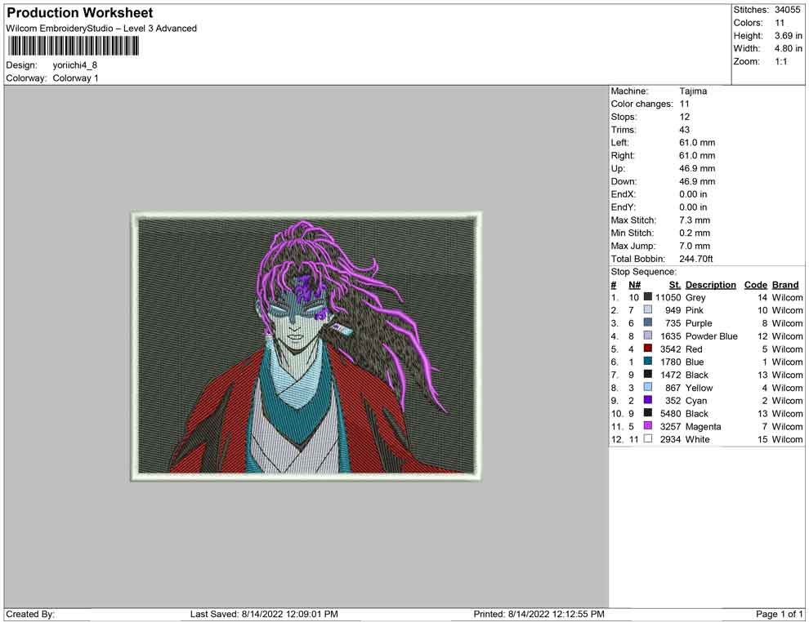809x622 pixels.
Task: Click the Up value '46.9 mm'
Action: [x=697, y=168]
